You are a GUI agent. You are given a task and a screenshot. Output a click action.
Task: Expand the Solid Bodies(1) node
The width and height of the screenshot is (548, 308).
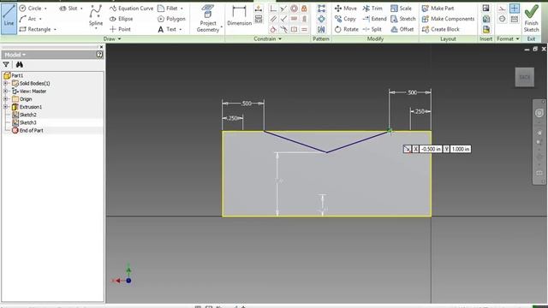point(6,83)
